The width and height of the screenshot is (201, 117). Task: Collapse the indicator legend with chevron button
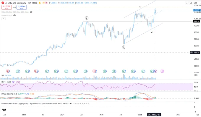pyautogui.click(x=4, y=19)
